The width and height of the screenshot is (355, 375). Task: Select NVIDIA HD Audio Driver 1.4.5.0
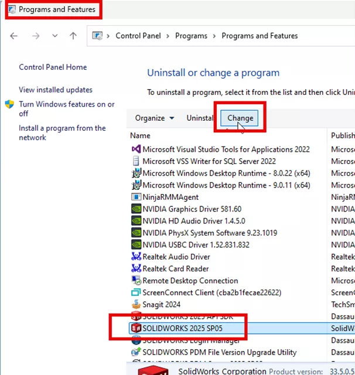pyautogui.click(x=194, y=221)
